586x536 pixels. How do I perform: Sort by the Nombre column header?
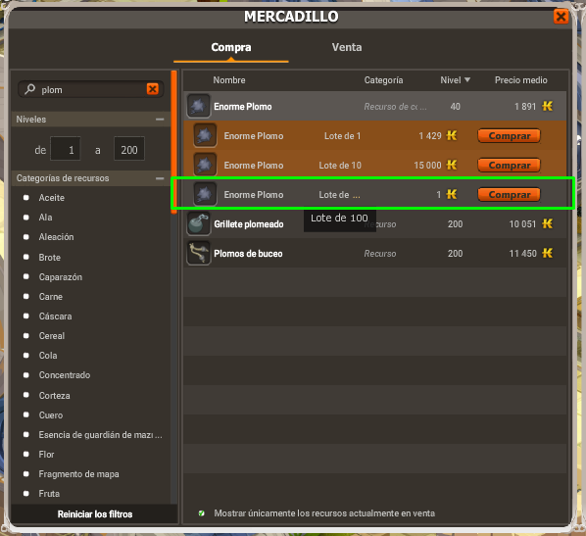coord(229,80)
